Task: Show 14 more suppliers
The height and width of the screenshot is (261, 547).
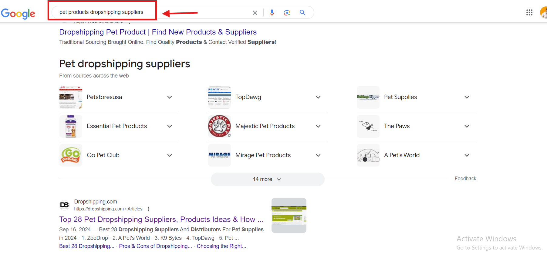Action: tap(268, 179)
